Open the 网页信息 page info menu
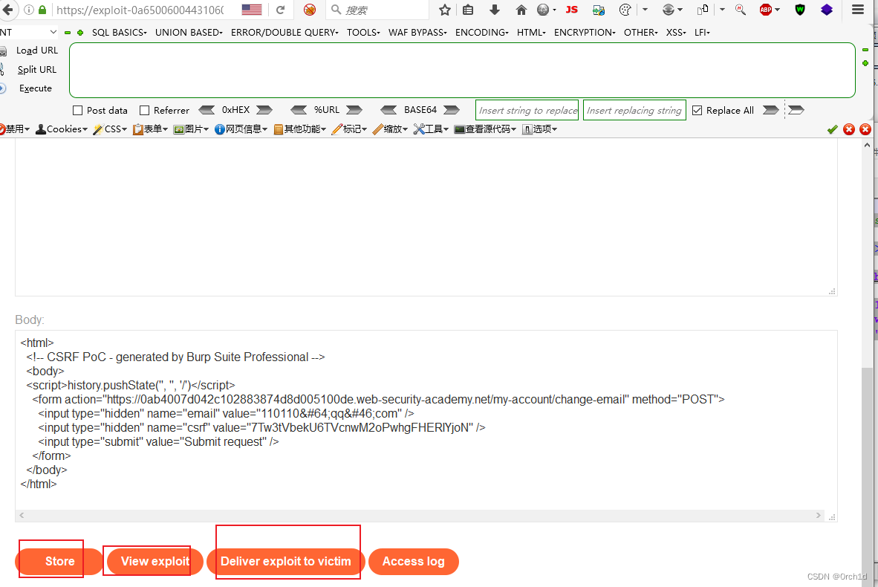Image resolution: width=878 pixels, height=587 pixels. pyautogui.click(x=241, y=129)
